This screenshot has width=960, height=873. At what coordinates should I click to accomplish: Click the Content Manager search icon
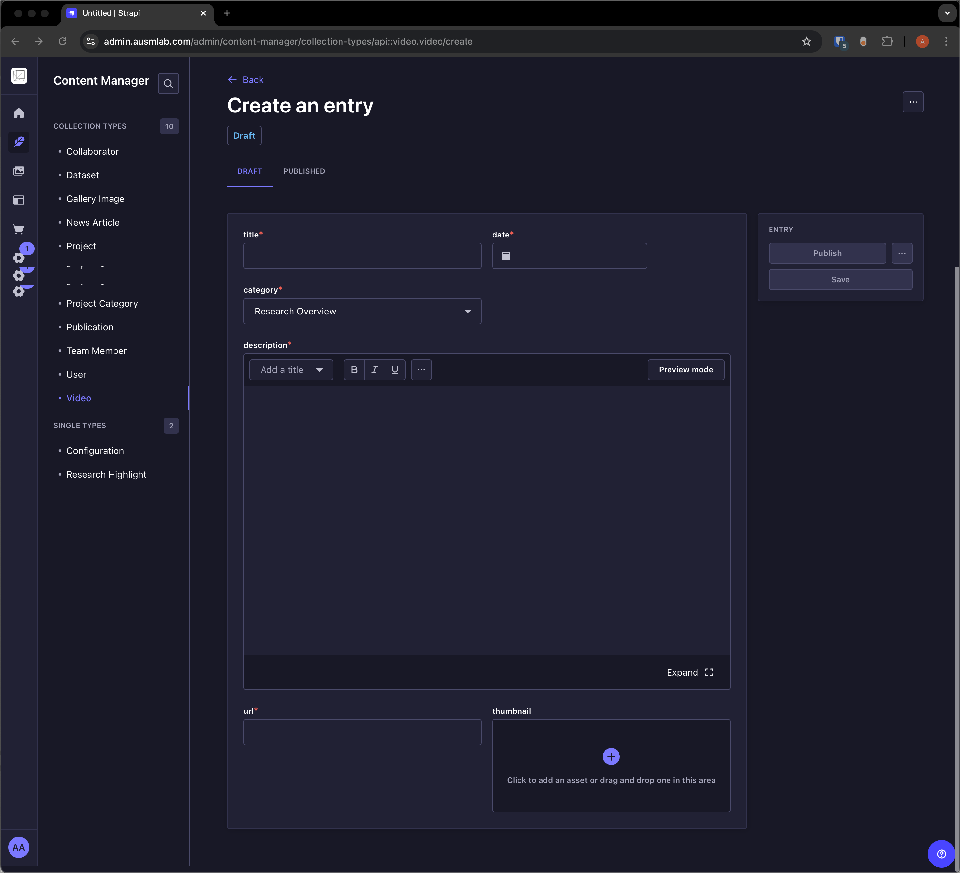click(x=168, y=84)
